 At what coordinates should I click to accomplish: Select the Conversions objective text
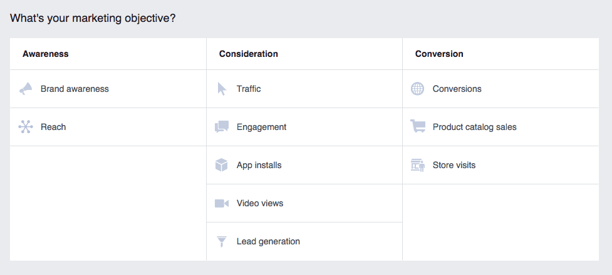click(x=457, y=89)
